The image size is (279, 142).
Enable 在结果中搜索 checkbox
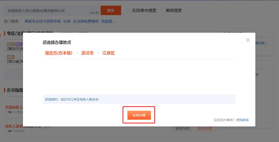click(129, 11)
